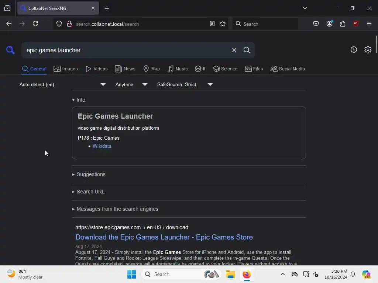Image resolution: width=378 pixels, height=283 pixels.
Task: Open File Explorer from taskbar
Action: point(230,274)
